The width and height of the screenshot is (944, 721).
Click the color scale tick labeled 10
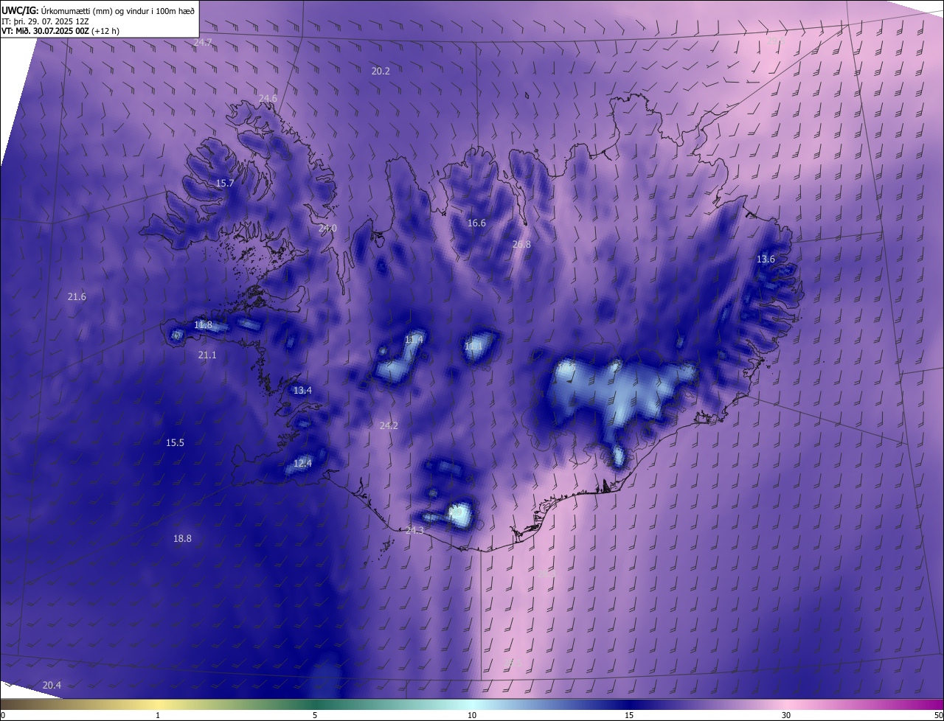point(472,715)
